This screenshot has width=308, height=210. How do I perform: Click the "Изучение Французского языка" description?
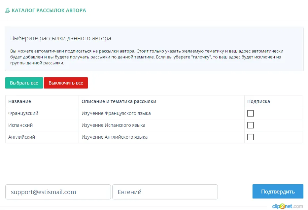point(116,113)
